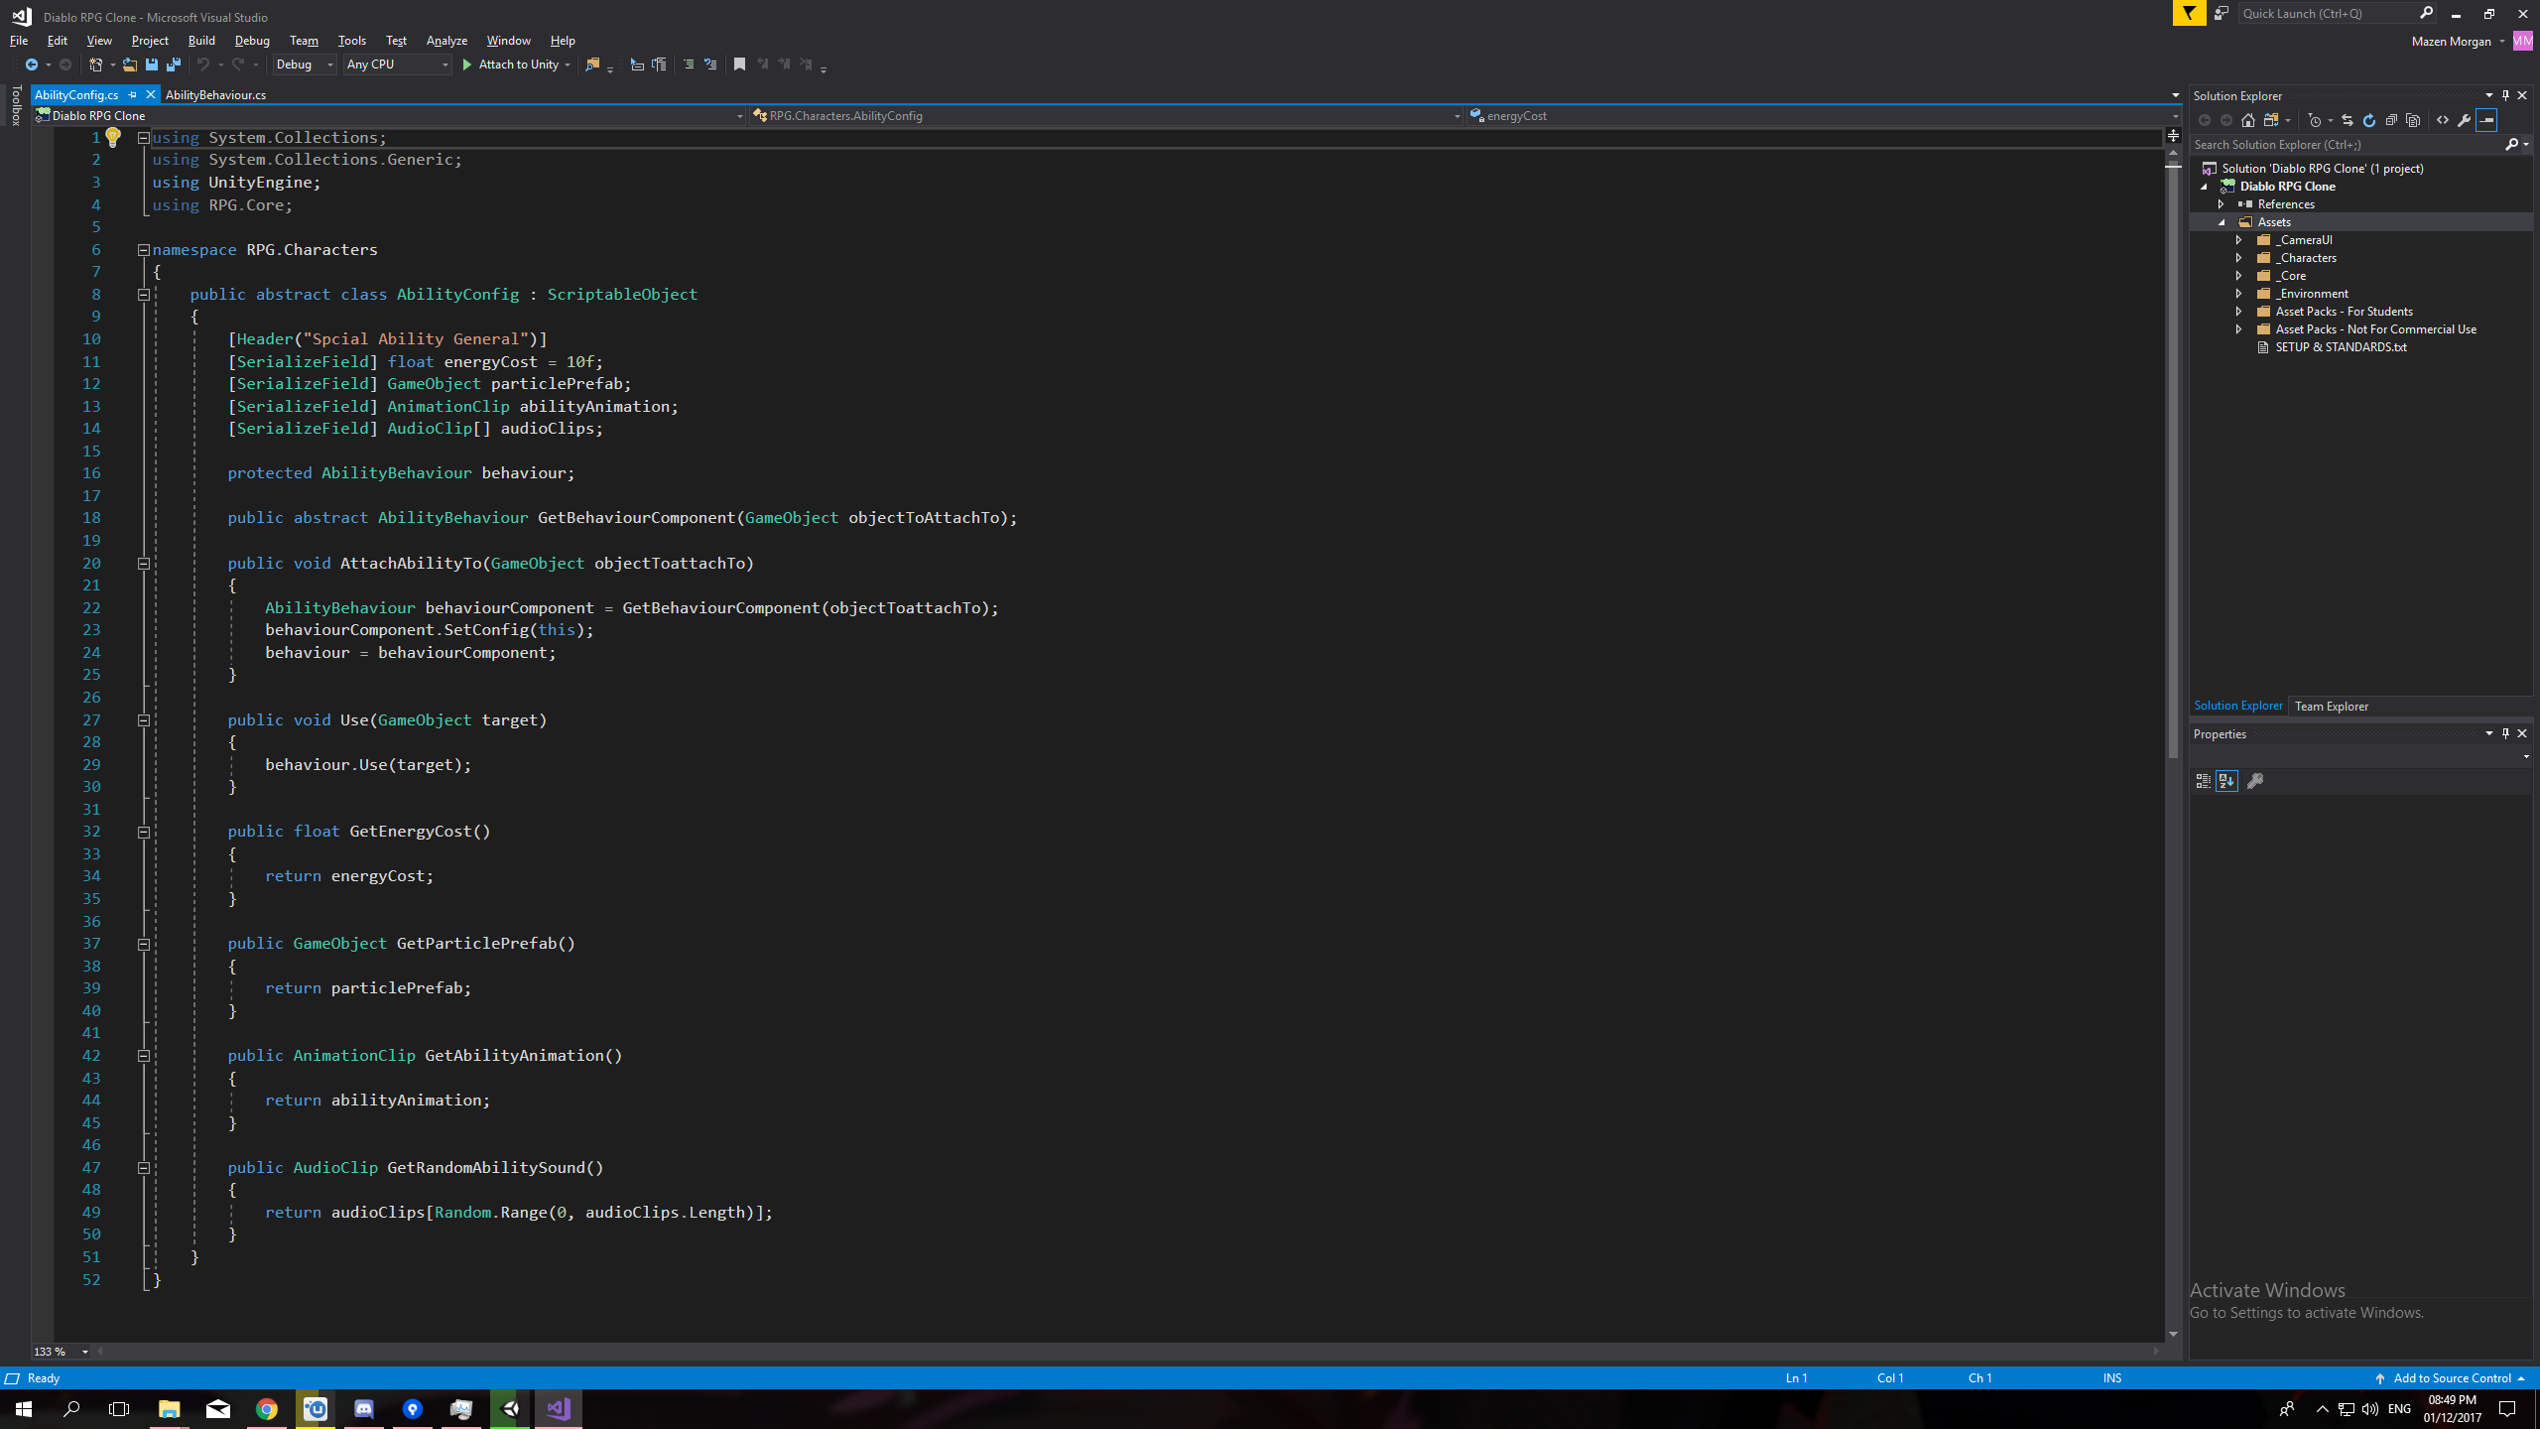
Task: Click the Solution Explorer refresh icon
Action: [2369, 120]
